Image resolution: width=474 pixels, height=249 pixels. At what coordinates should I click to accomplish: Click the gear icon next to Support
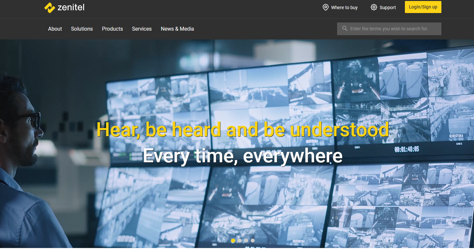(x=374, y=7)
